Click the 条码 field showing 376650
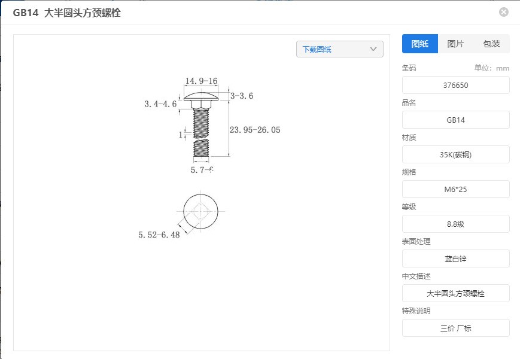Image resolution: width=520 pixels, height=359 pixels. [455, 85]
